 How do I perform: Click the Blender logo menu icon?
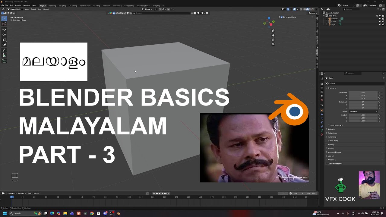click(x=2, y=5)
